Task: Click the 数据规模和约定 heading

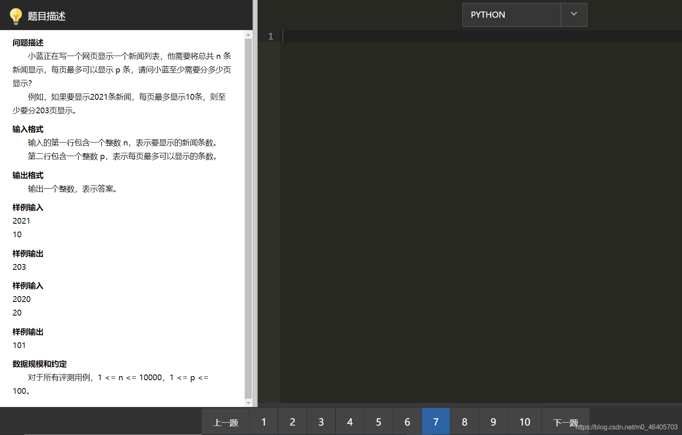Action: pos(40,364)
